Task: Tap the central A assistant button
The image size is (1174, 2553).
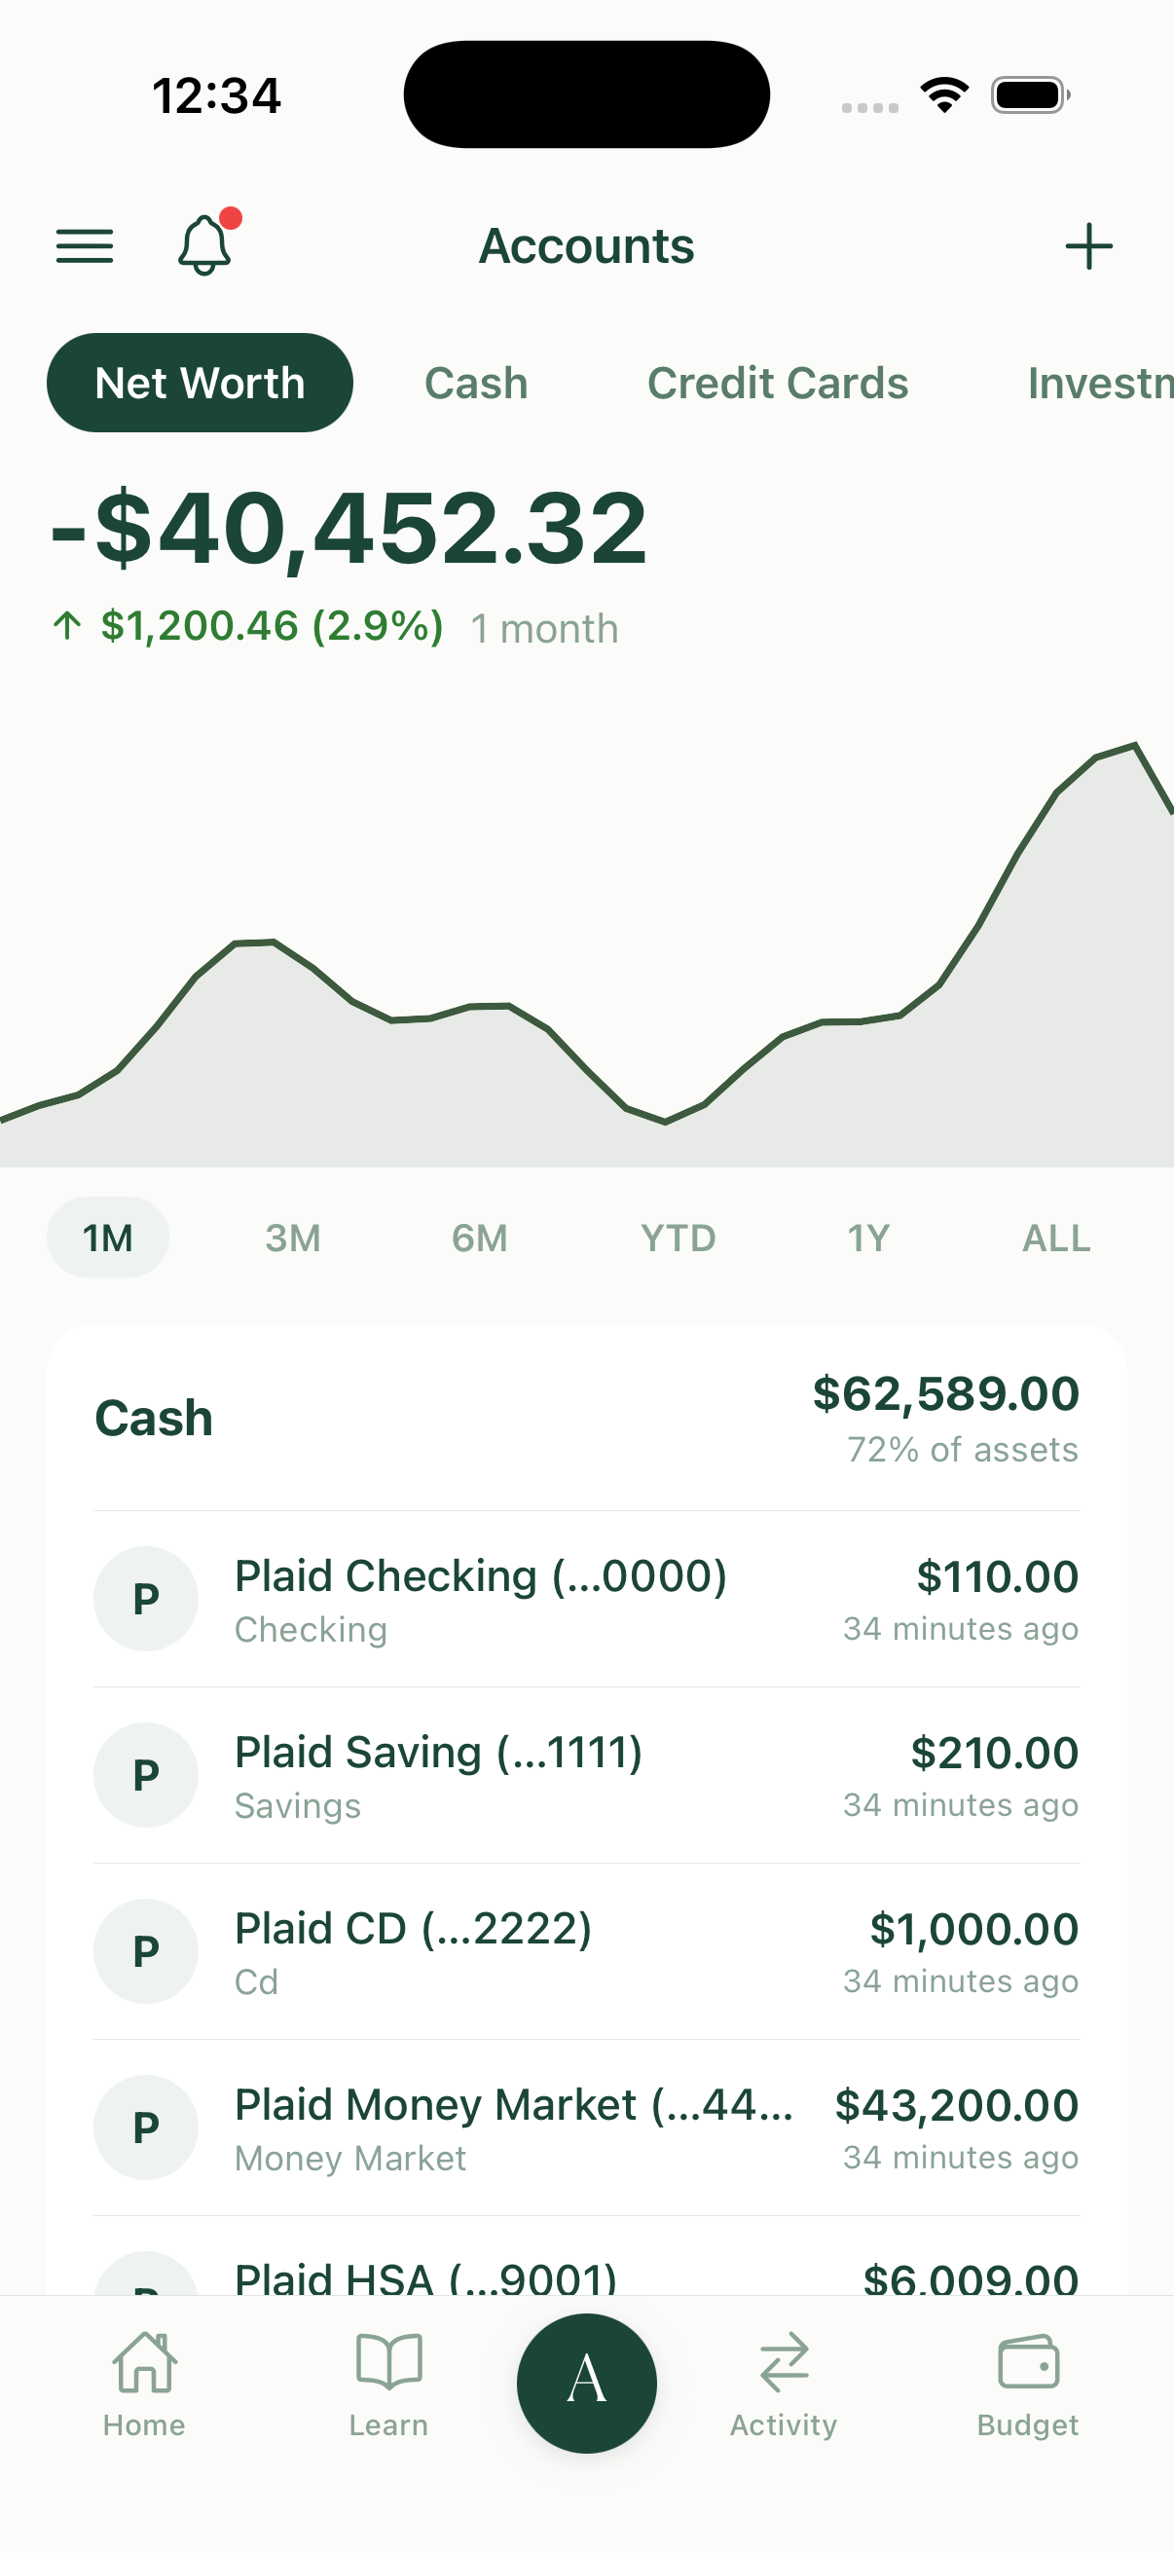Action: click(586, 2383)
